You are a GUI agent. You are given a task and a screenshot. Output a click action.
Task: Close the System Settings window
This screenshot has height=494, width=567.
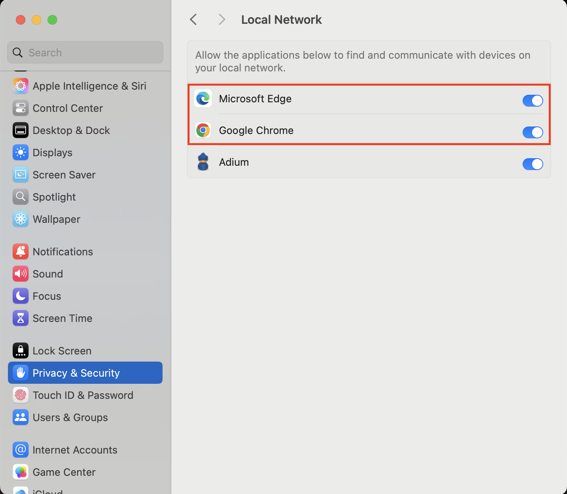21,20
